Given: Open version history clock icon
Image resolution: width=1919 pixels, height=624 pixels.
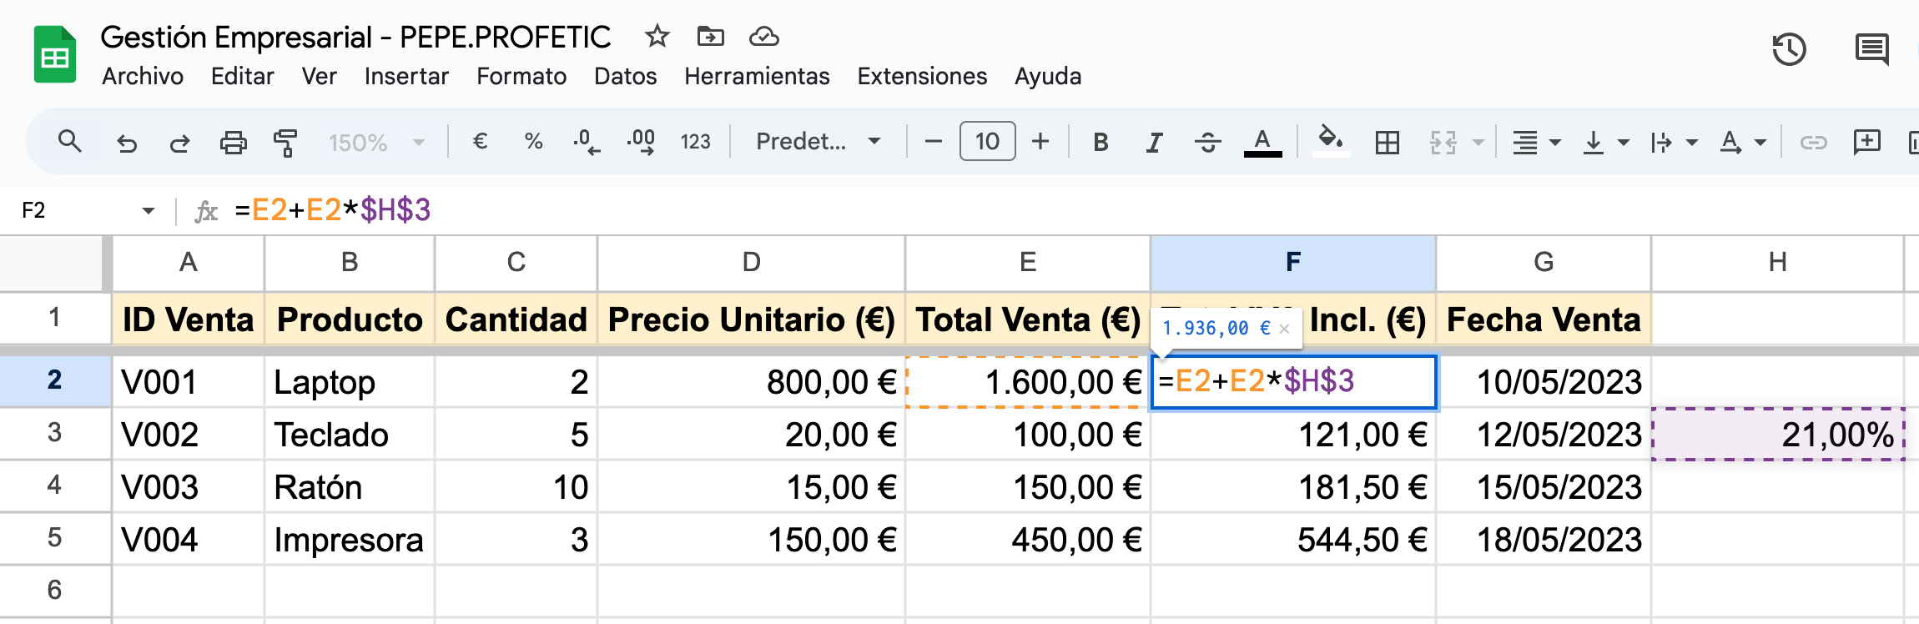Looking at the screenshot, I should [1789, 50].
